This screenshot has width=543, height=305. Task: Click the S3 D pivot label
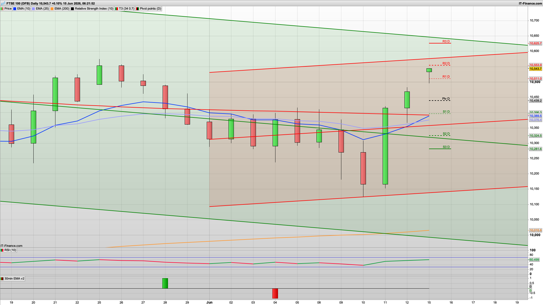coord(446,147)
